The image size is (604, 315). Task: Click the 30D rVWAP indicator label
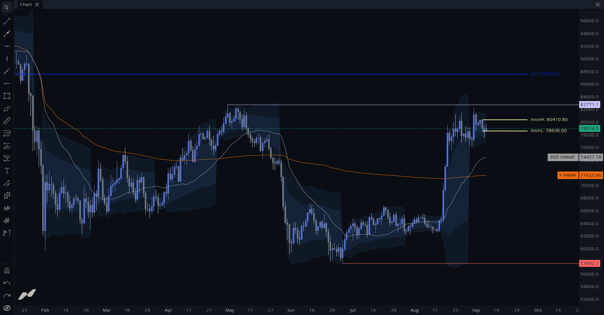(x=563, y=157)
